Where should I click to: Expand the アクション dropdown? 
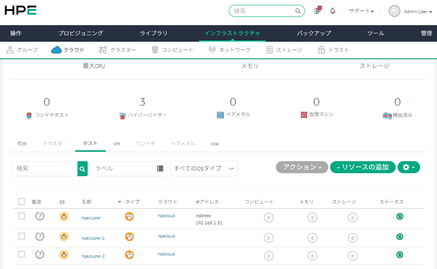[x=302, y=167]
